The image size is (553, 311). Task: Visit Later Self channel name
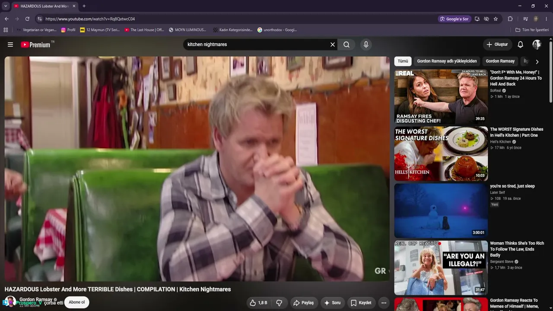pos(497,193)
